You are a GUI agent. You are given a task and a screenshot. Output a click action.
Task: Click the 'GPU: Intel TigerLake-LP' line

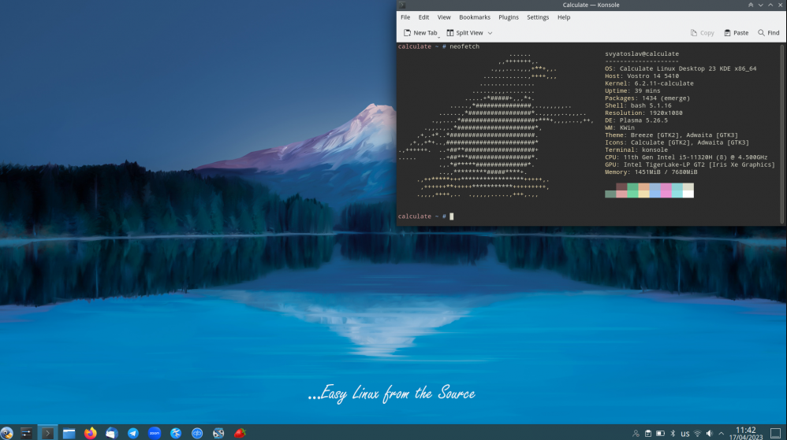pos(690,165)
